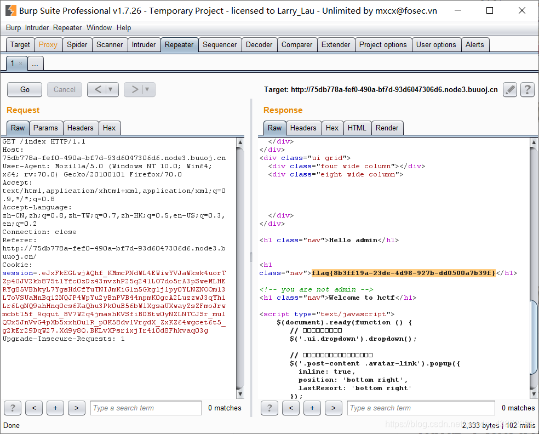Click response pane scrollbar down arrow

[x=534, y=394]
